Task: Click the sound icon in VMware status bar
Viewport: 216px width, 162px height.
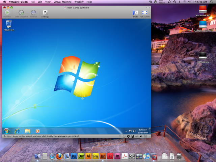Action: tap(141, 136)
